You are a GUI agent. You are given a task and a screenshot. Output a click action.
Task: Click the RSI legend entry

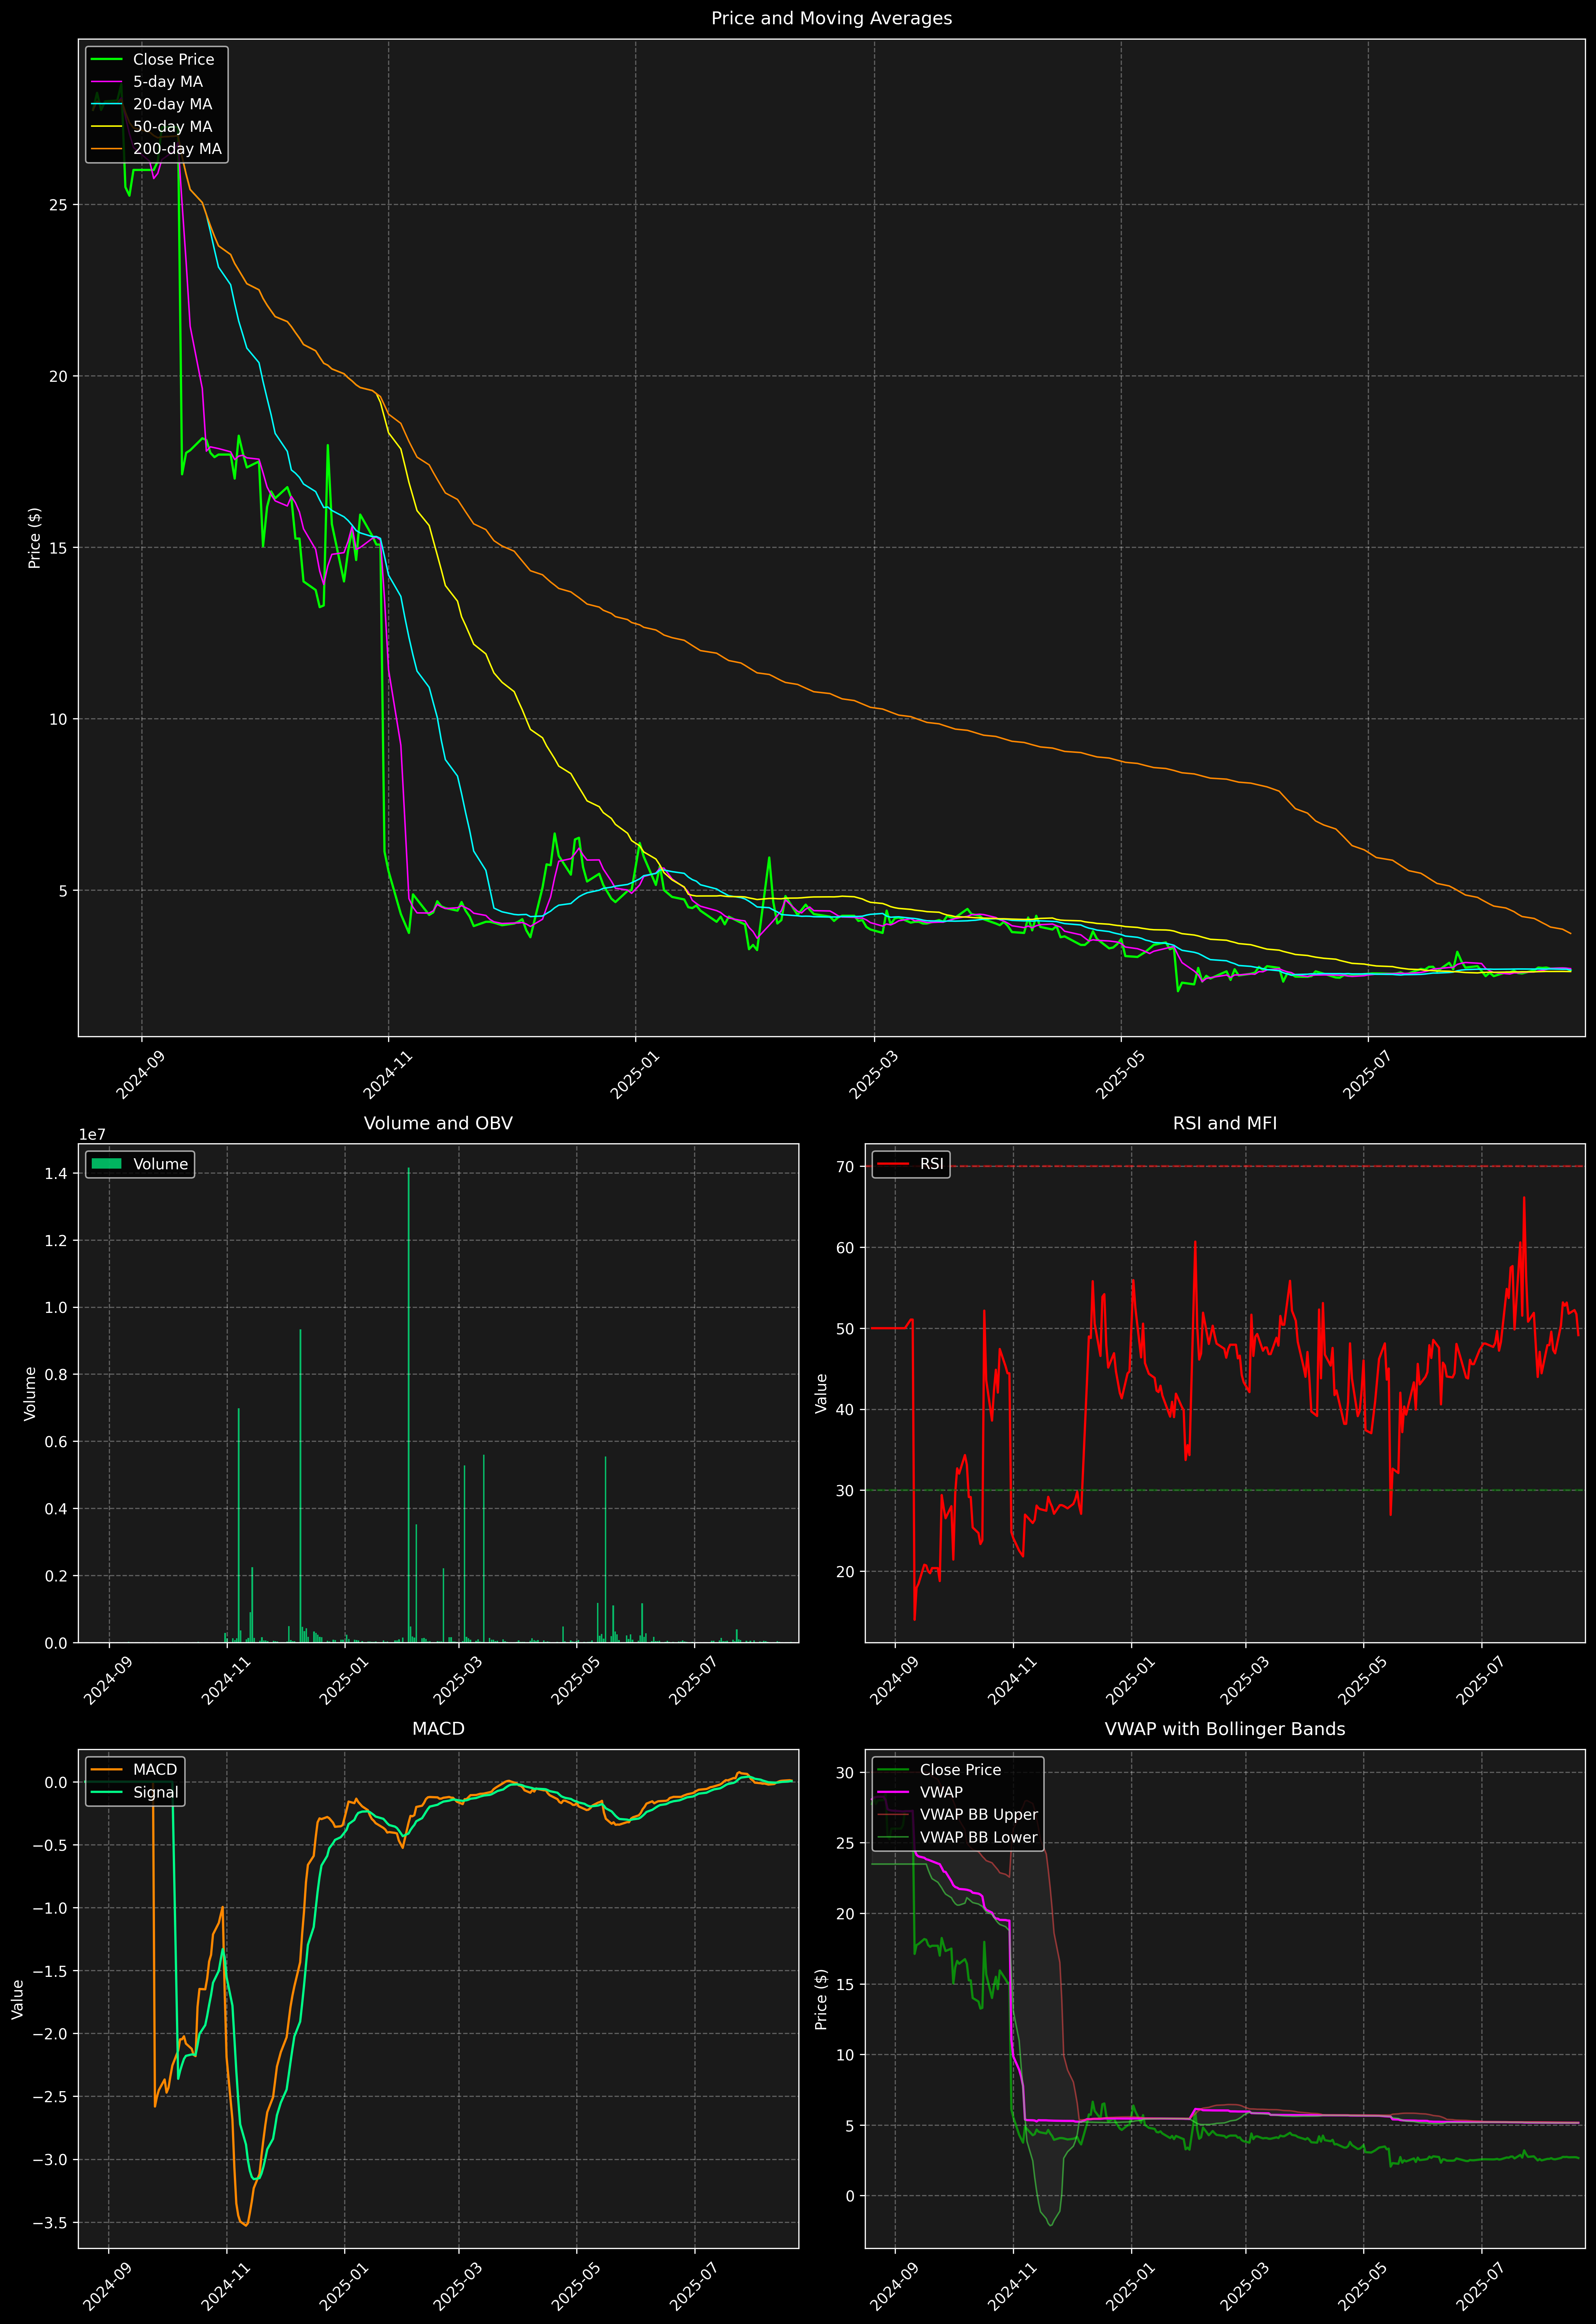click(931, 1164)
